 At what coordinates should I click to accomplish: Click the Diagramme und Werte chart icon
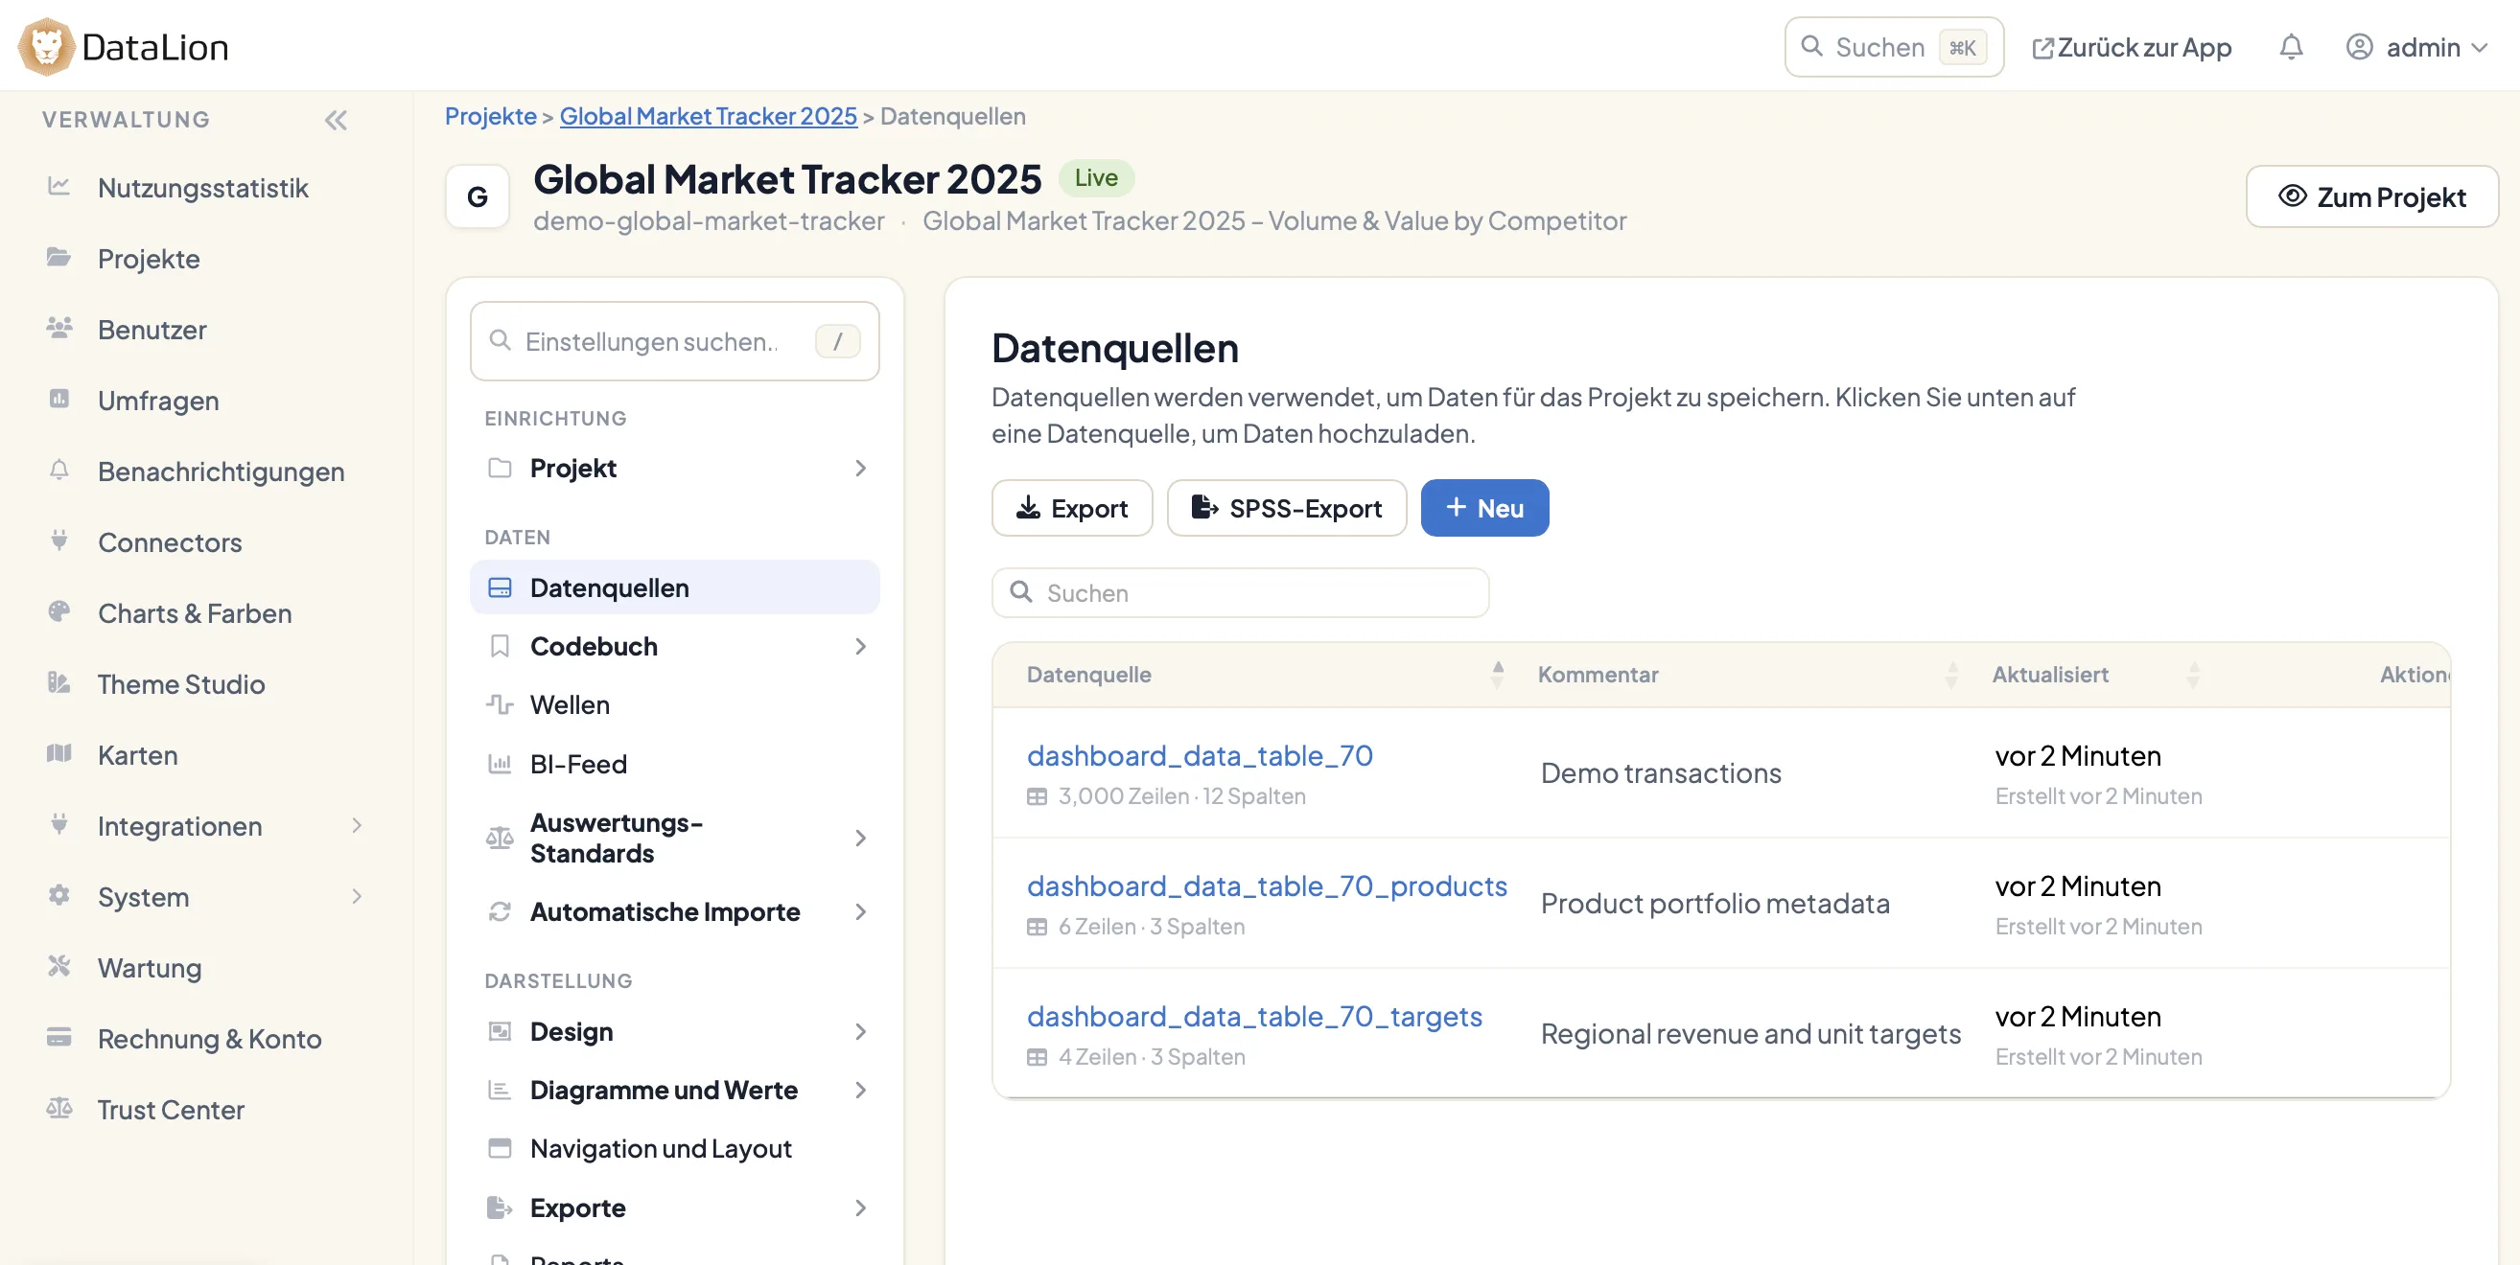tap(500, 1090)
